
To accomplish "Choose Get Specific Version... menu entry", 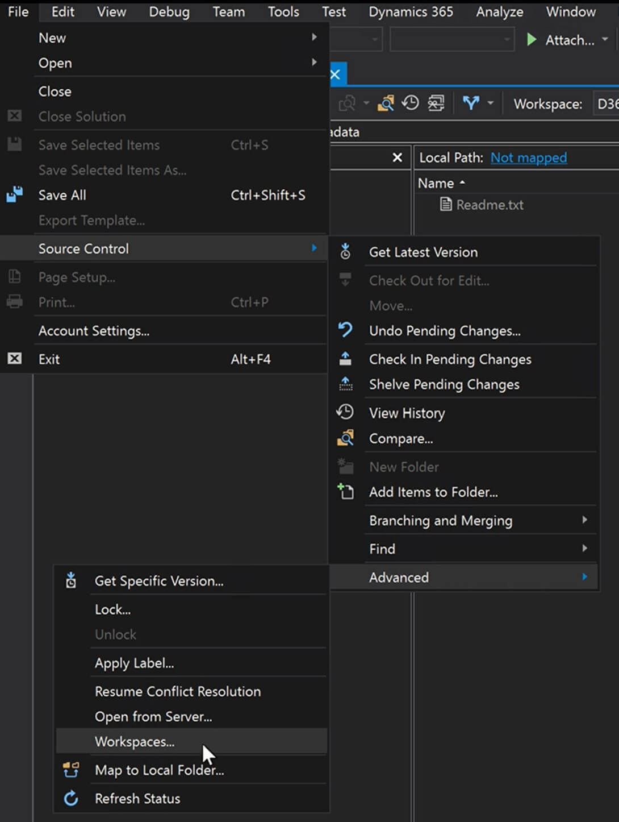I will (159, 581).
